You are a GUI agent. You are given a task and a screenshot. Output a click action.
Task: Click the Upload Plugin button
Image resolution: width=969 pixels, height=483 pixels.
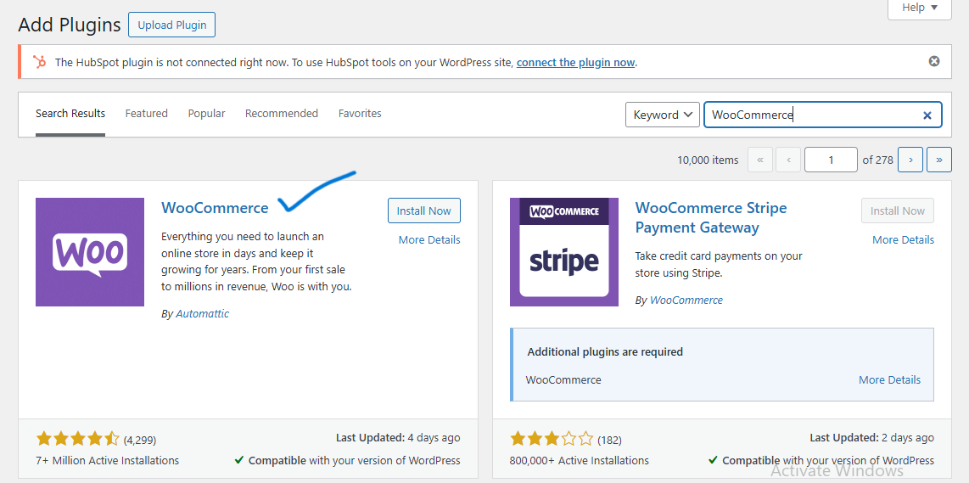click(x=171, y=25)
